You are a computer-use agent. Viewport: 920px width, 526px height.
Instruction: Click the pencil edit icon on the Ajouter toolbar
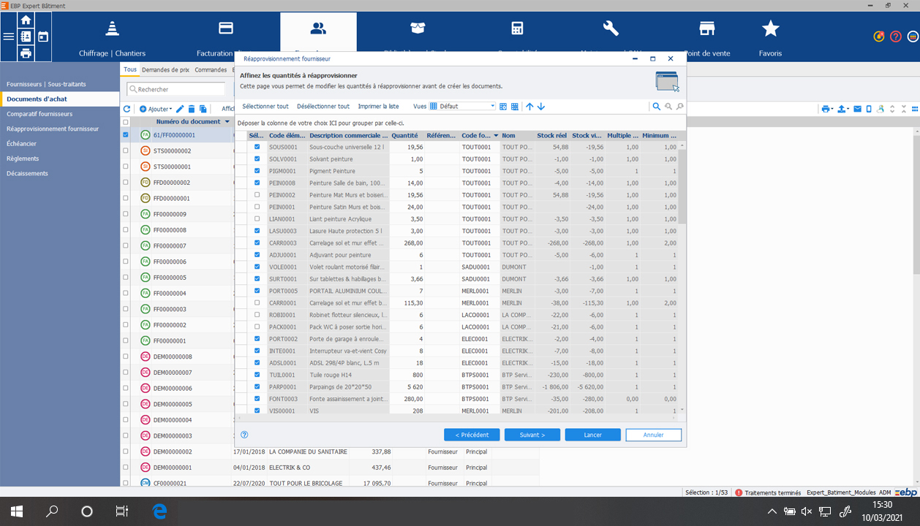tap(180, 108)
